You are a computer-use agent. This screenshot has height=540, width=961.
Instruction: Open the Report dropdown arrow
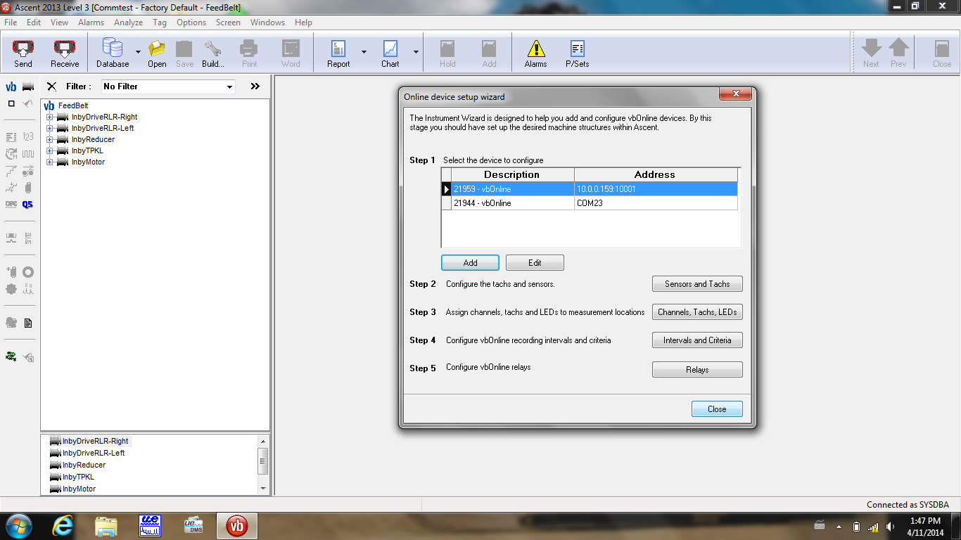(x=364, y=52)
